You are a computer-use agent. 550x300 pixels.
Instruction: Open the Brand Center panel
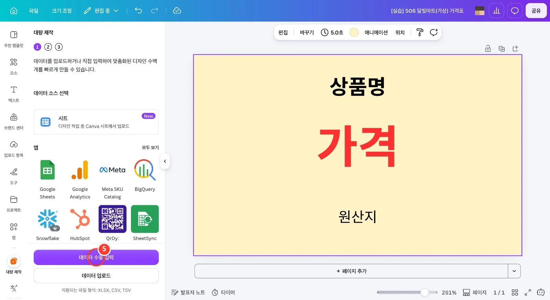[14, 121]
